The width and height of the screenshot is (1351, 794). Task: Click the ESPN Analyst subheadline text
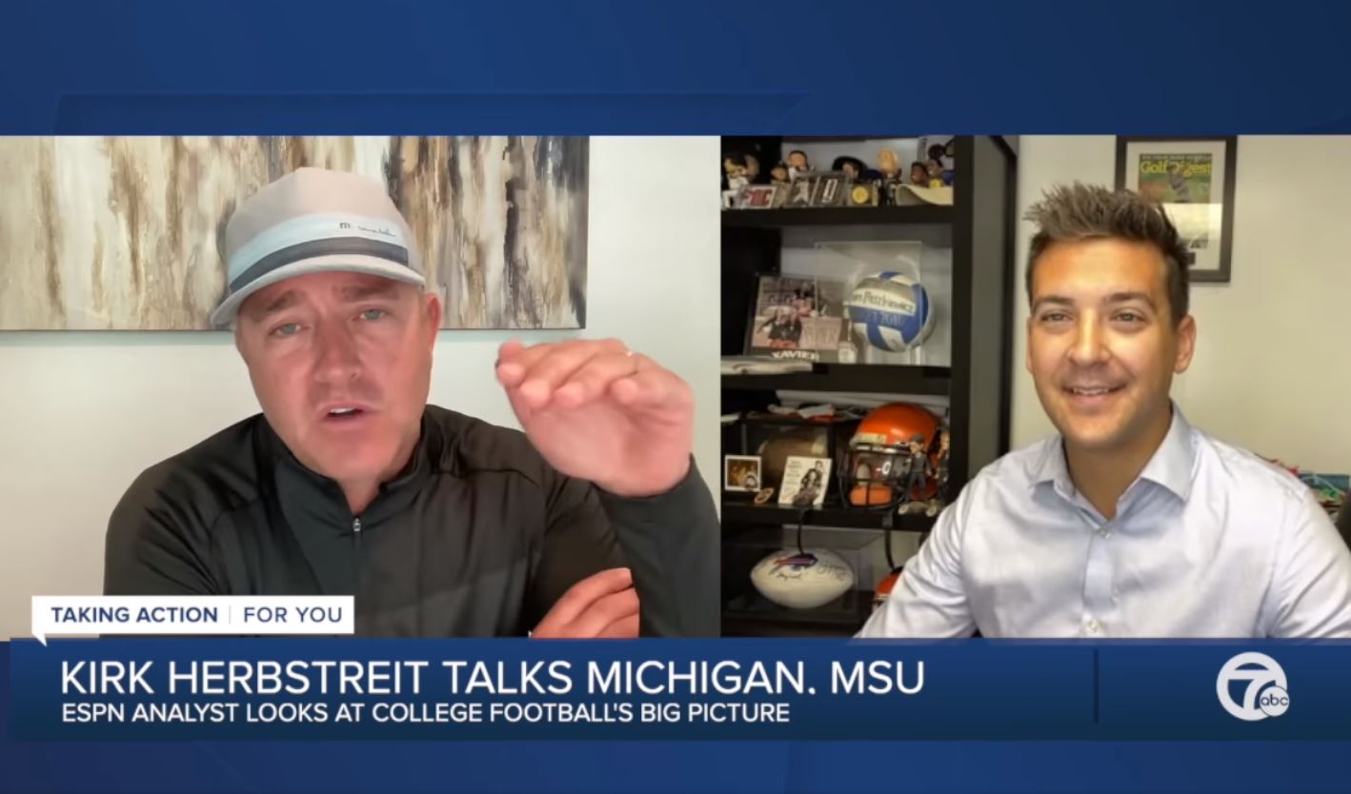pyautogui.click(x=426, y=713)
